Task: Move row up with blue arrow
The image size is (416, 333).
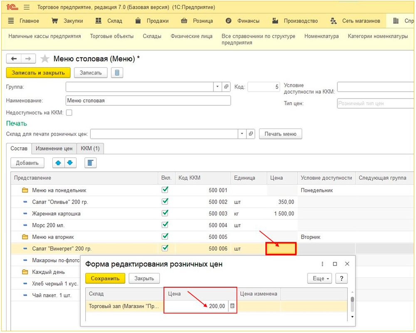Action: tap(58, 163)
